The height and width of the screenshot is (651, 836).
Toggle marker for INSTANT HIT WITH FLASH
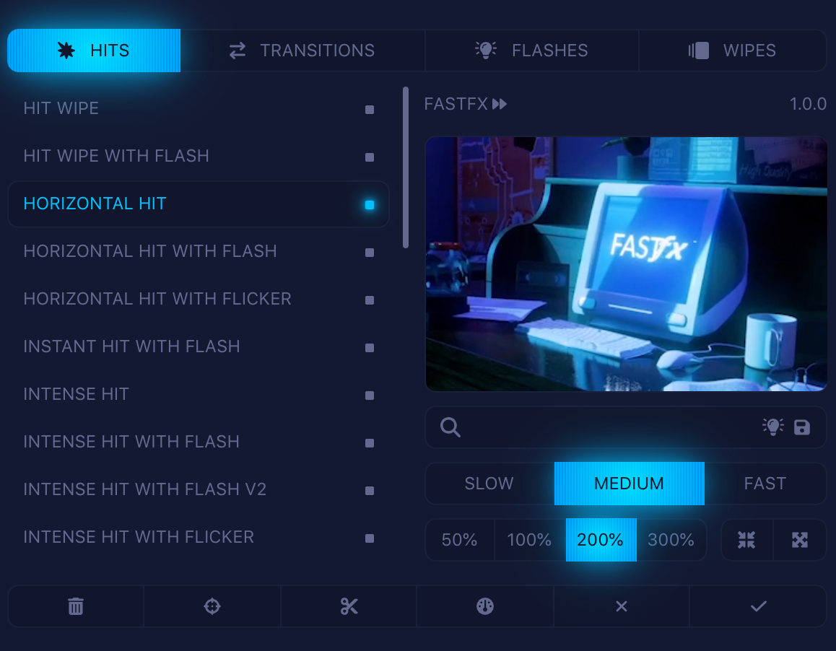(x=370, y=348)
